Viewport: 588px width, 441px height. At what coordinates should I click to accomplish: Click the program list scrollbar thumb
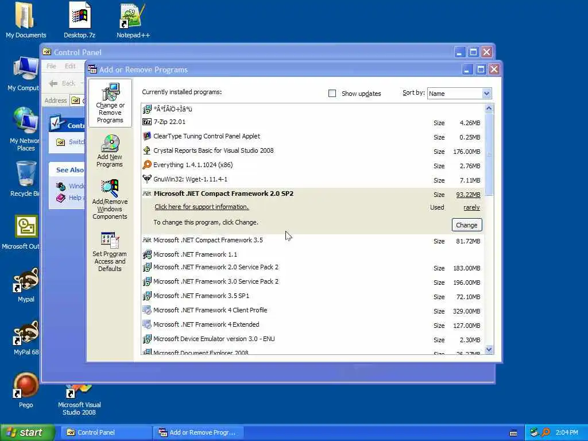pos(489,154)
